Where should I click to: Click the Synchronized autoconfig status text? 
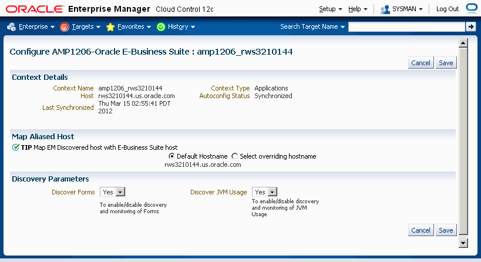click(273, 96)
